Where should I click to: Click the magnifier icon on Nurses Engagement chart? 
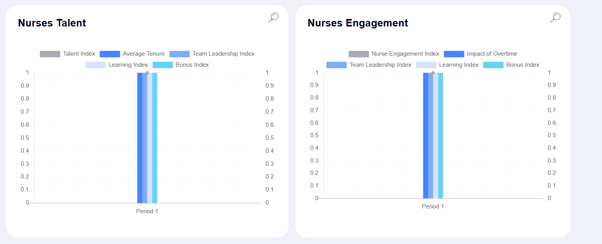(x=555, y=18)
